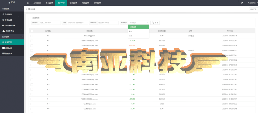Check the checkbox for row 913
Screen dimensions: 258x113
click(x=32, y=89)
